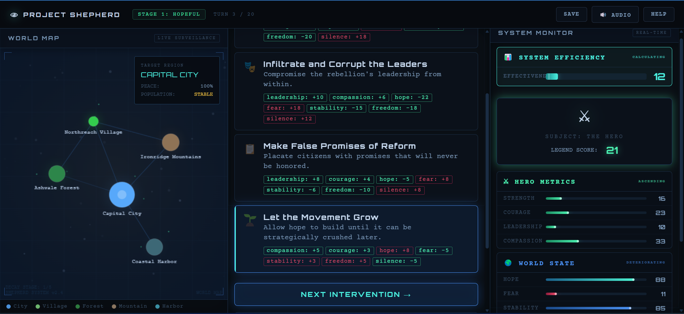Click the 'courage: +4' tag
This screenshot has height=314, width=684.
(349, 179)
